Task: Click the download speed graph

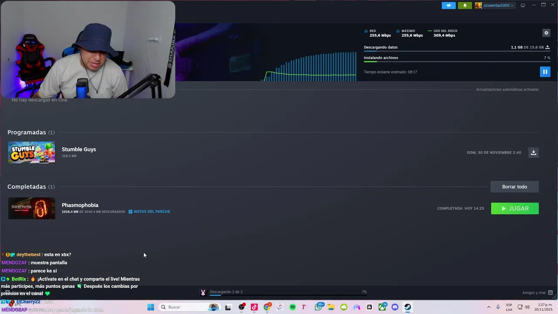Action: [310, 66]
